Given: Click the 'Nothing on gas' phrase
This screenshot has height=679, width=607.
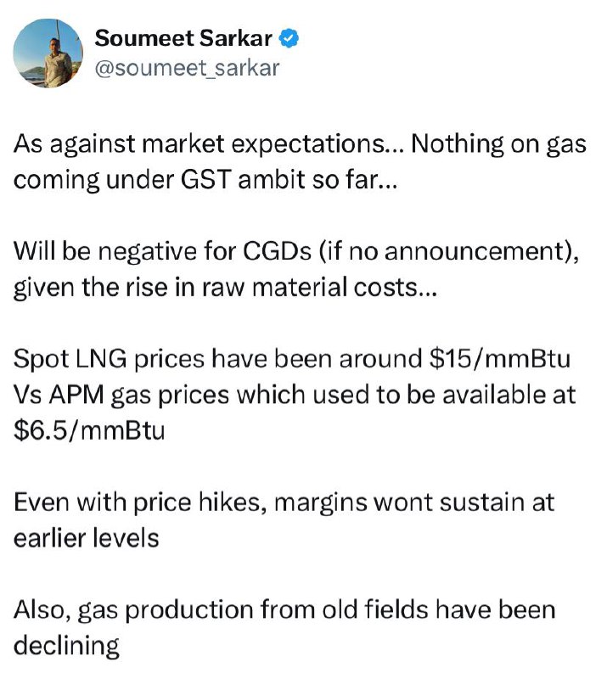Looking at the screenshot, I should 498,144.
